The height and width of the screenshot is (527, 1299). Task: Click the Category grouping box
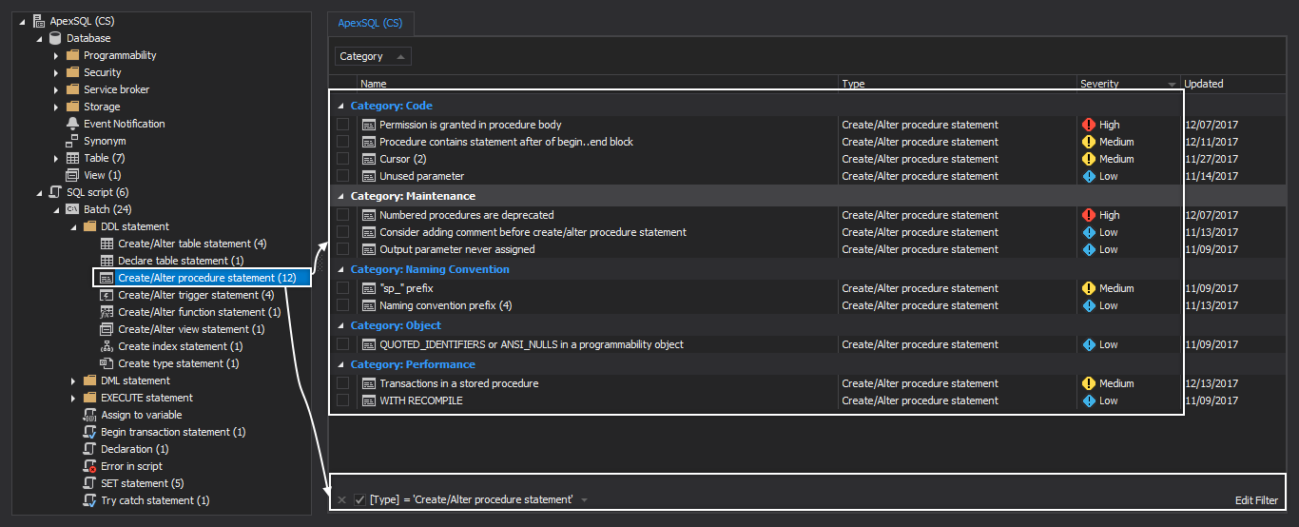point(374,56)
